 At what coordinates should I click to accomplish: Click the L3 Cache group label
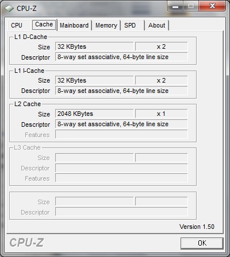[x=27, y=147]
